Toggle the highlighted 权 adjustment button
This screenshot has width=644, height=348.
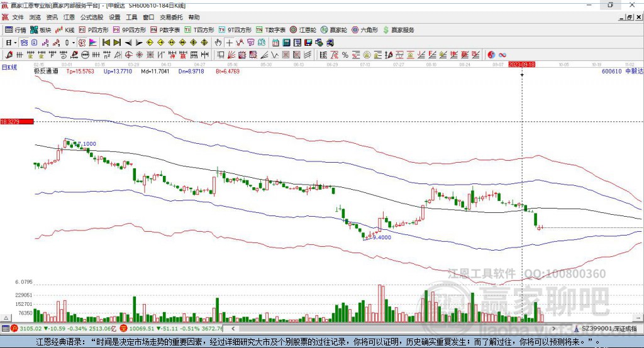coord(82,43)
